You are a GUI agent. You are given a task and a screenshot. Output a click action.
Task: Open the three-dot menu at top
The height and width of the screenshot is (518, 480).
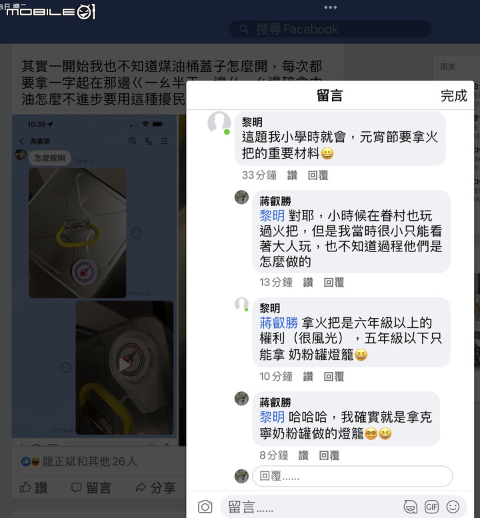[x=331, y=7]
